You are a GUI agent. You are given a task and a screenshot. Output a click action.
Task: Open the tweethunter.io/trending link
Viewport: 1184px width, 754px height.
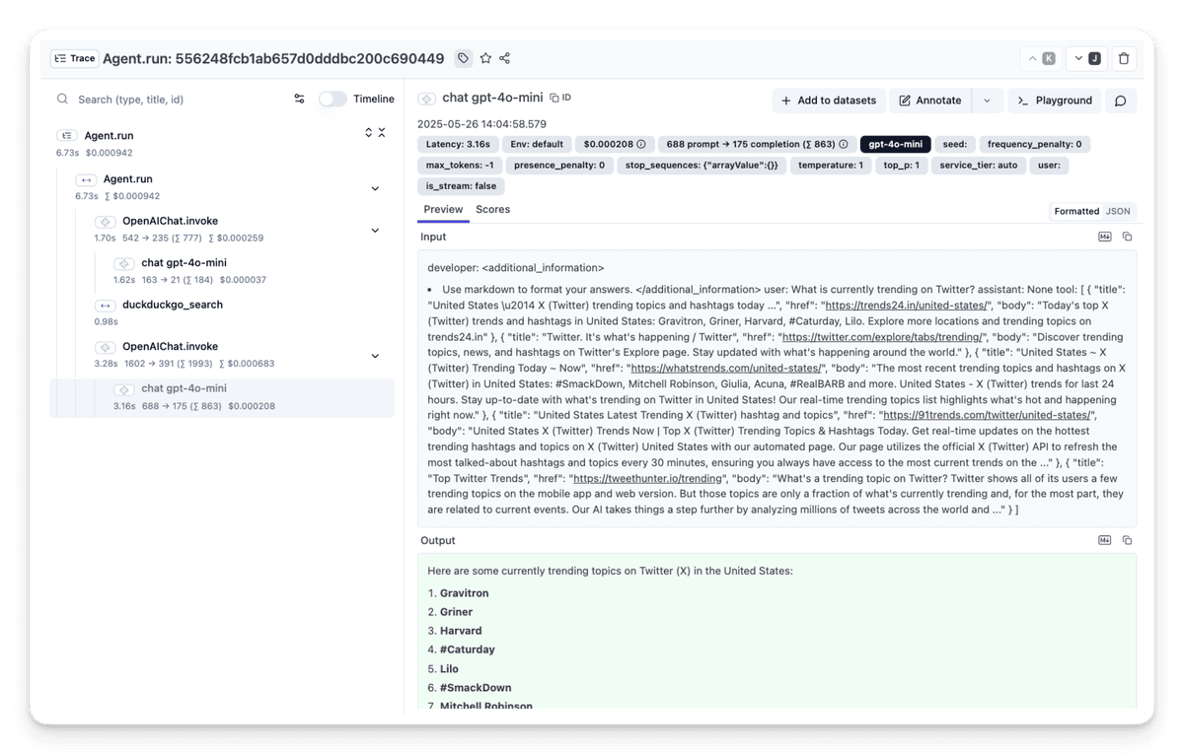tap(647, 479)
